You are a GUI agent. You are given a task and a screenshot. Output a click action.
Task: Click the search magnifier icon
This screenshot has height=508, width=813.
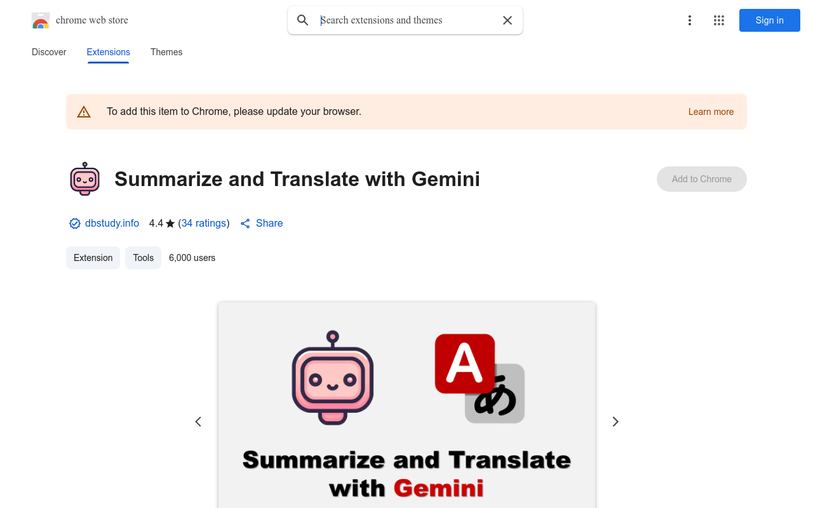(x=303, y=20)
